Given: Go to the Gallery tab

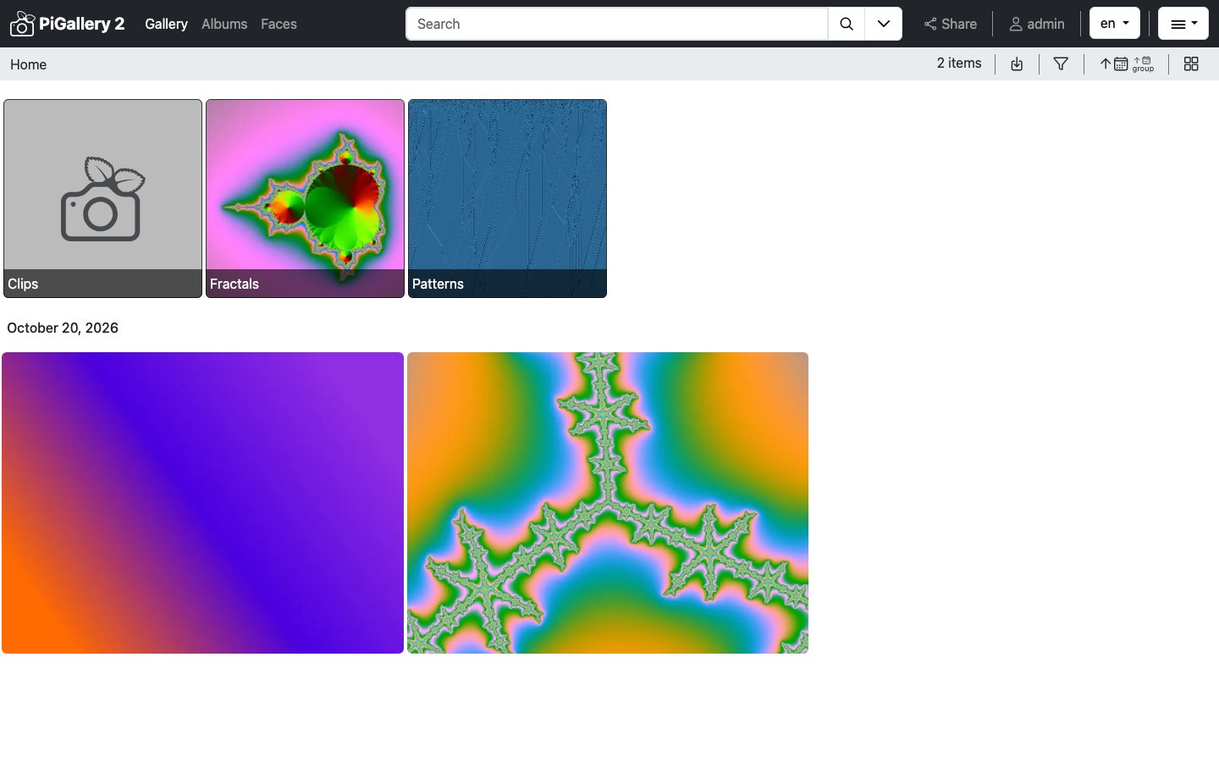Looking at the screenshot, I should (166, 24).
